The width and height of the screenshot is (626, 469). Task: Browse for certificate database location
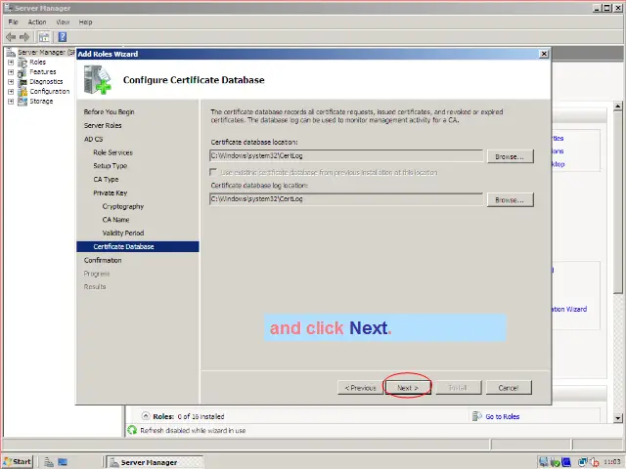(x=510, y=156)
